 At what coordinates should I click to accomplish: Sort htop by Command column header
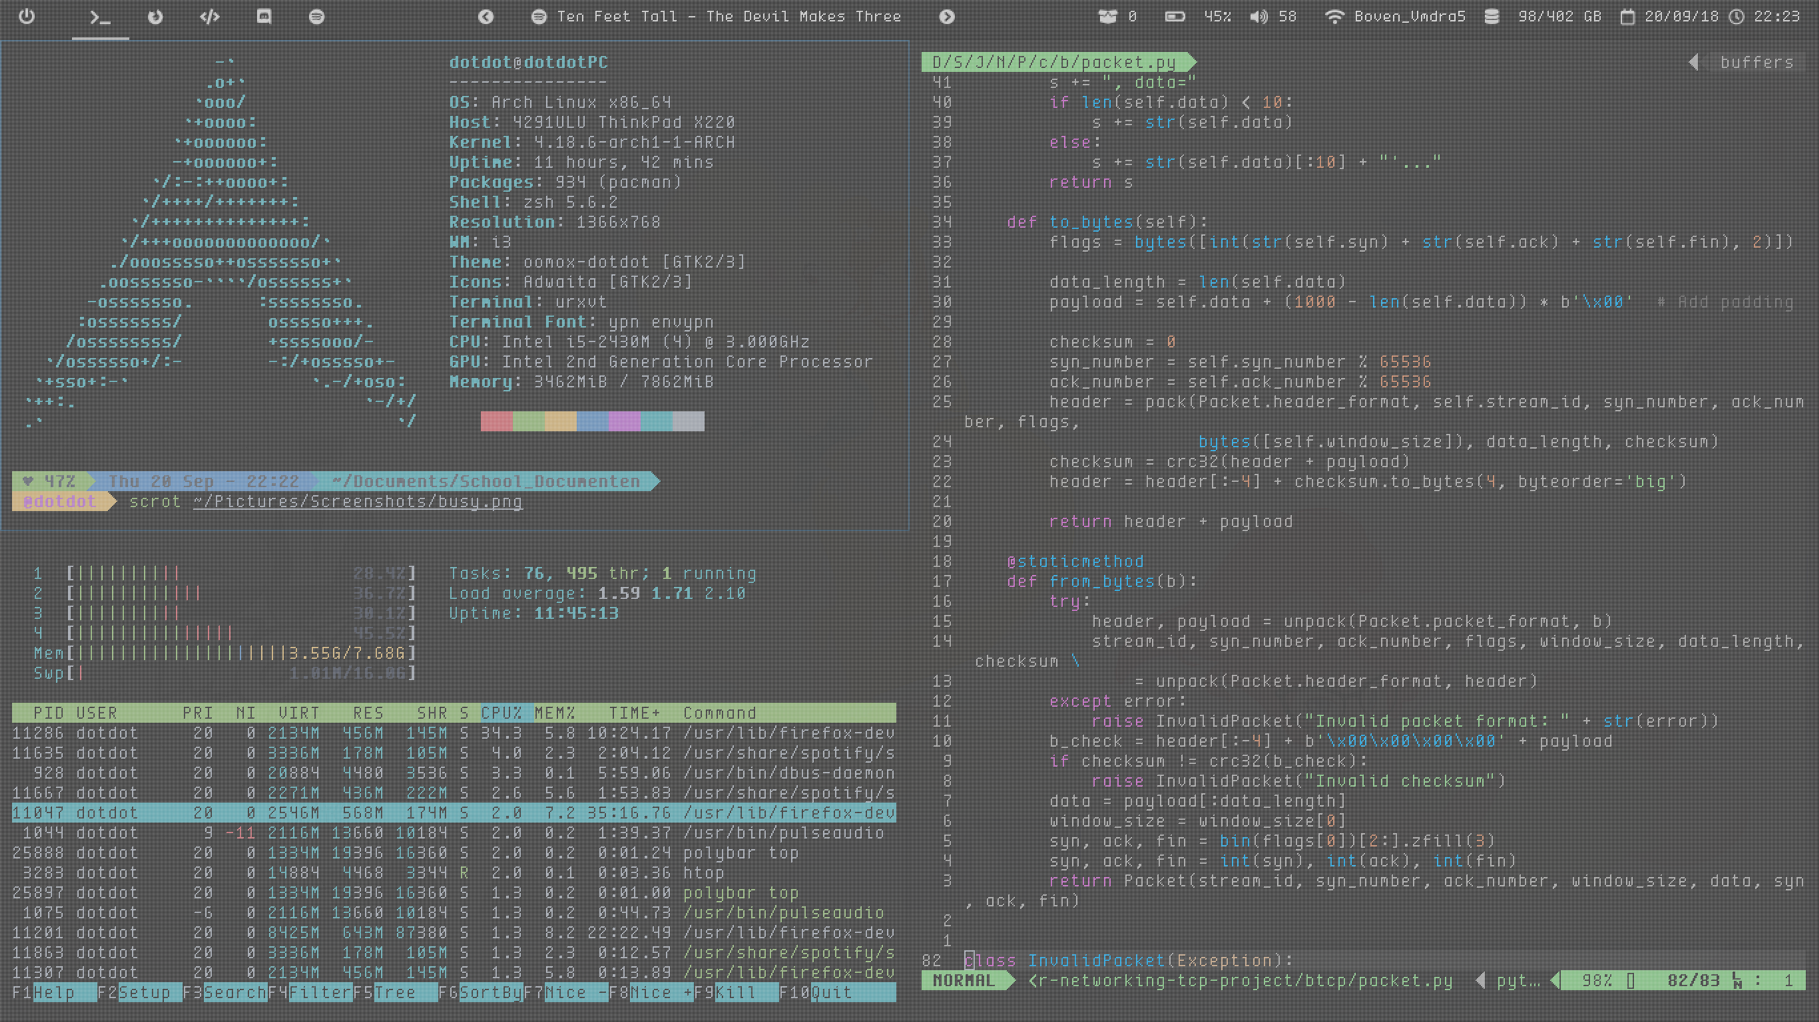tap(720, 713)
